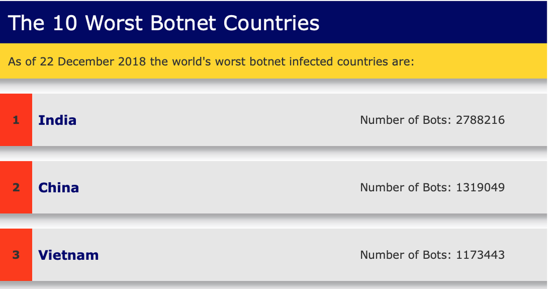
Task: Click the red rank 3 badge
Action: point(16,255)
